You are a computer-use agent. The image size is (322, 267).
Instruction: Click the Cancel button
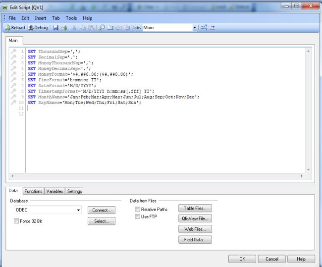tap(271, 259)
